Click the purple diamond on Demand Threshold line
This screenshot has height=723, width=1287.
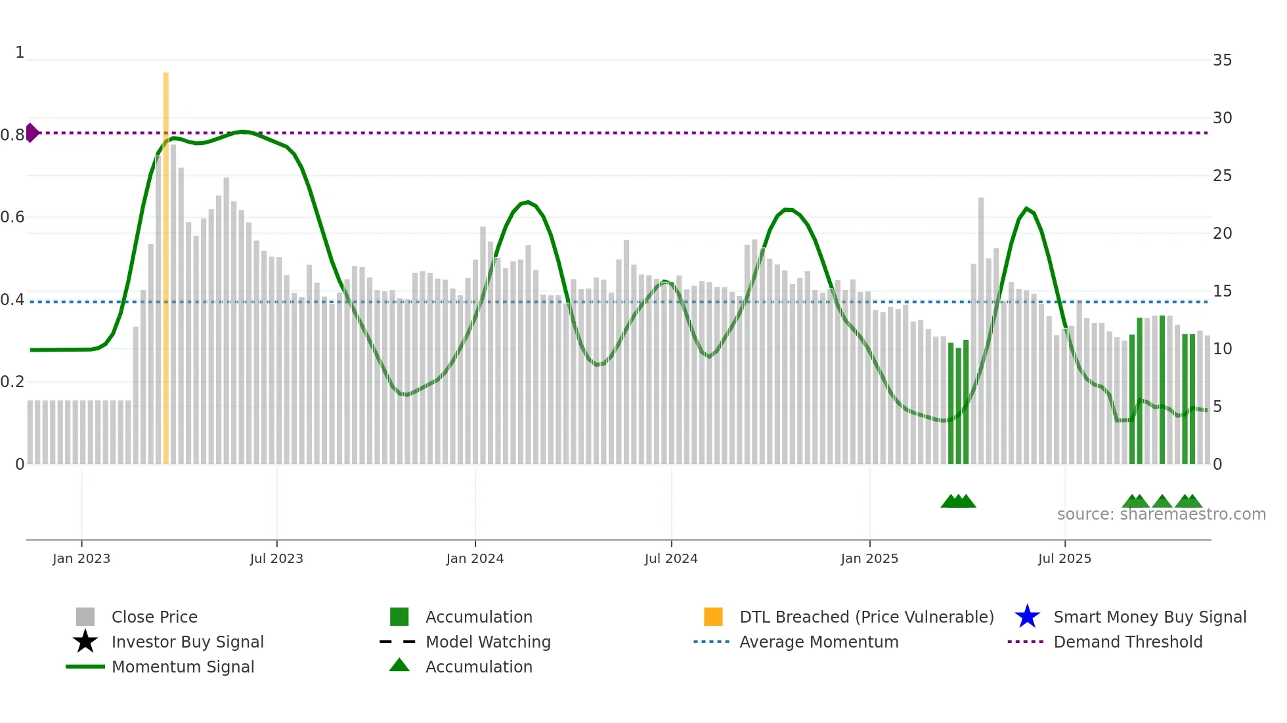click(32, 133)
